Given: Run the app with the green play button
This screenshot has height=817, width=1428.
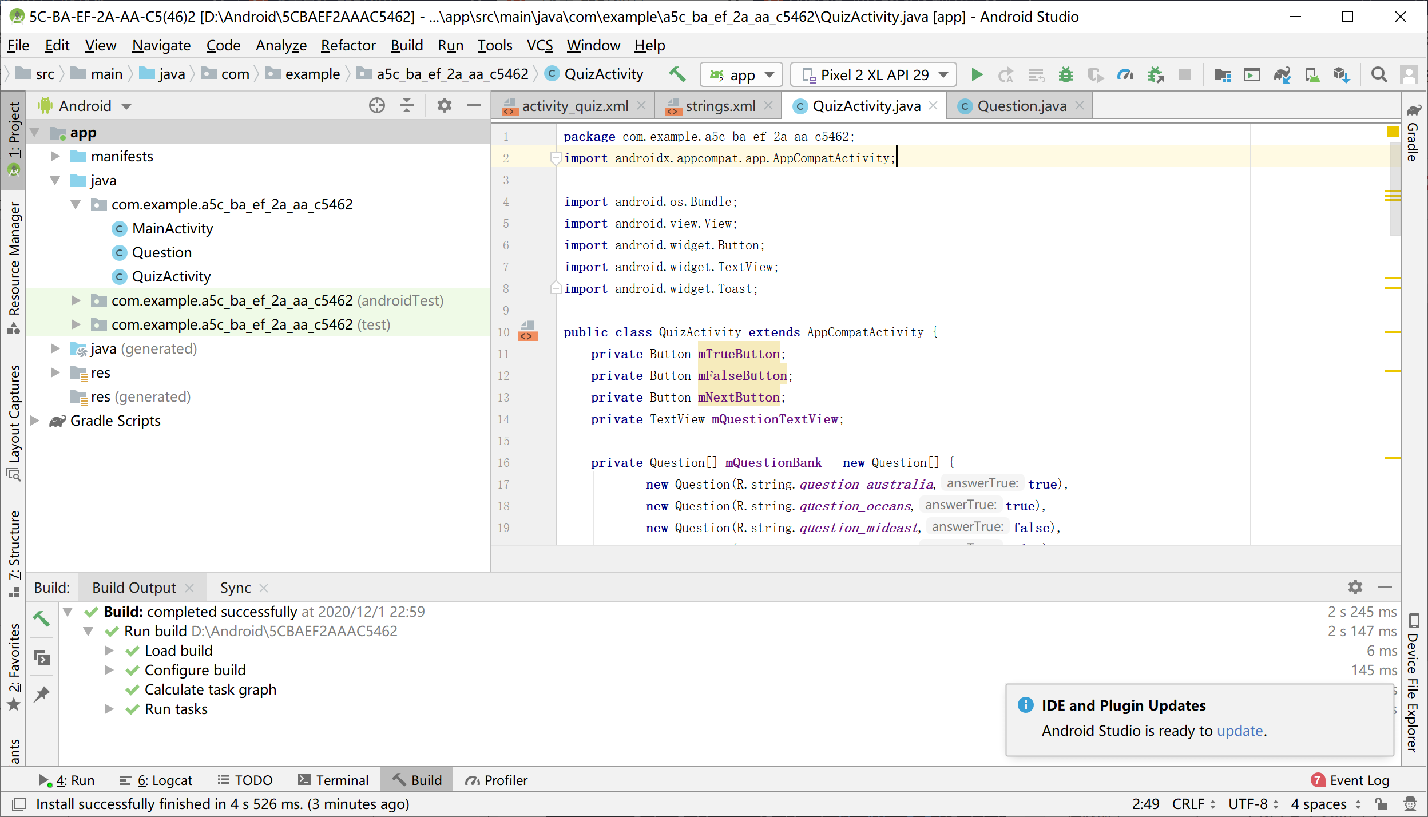Looking at the screenshot, I should pyautogui.click(x=977, y=75).
